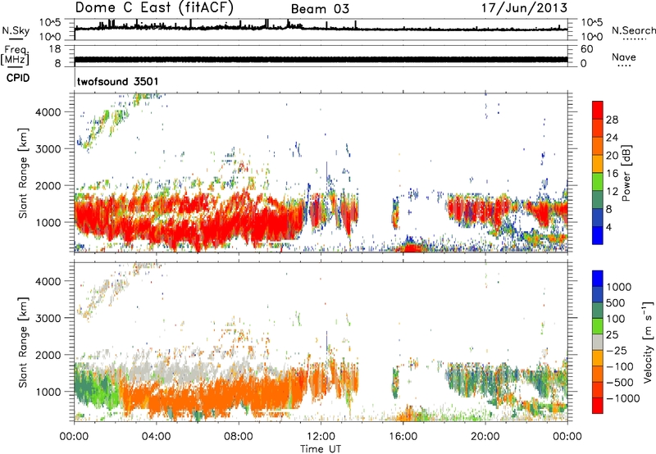The height and width of the screenshot is (454, 656).
Task: Click the 'N.Sky' legend label
Action: (x=16, y=30)
